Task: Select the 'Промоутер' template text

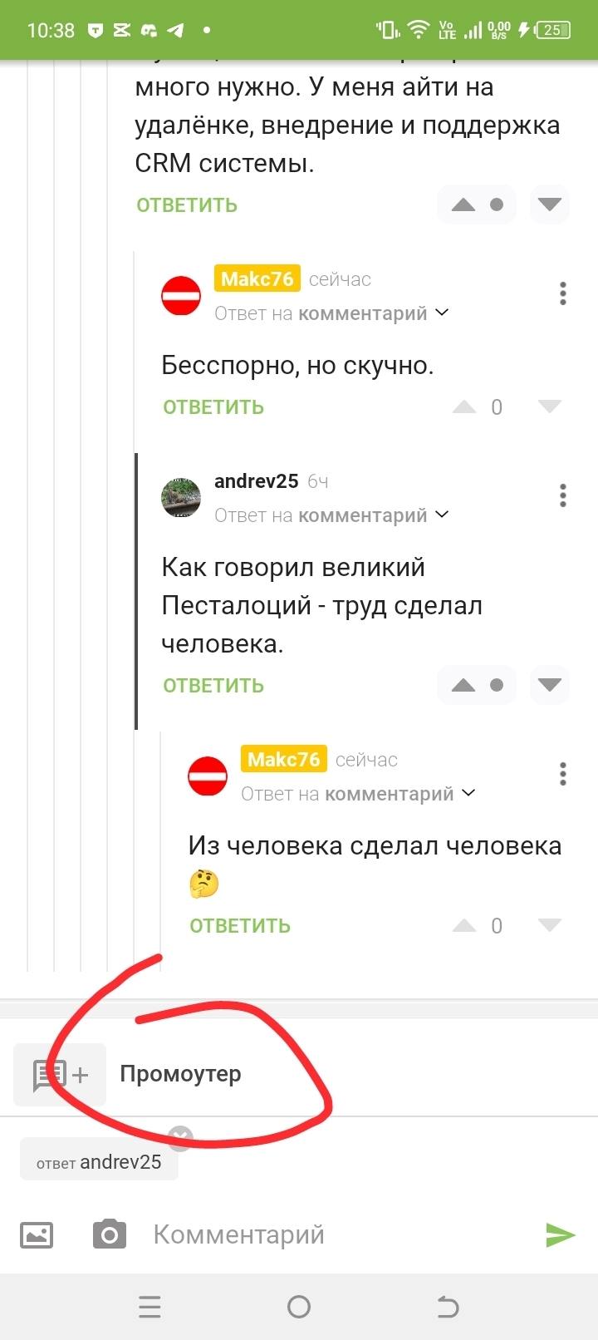Action: [x=181, y=1074]
